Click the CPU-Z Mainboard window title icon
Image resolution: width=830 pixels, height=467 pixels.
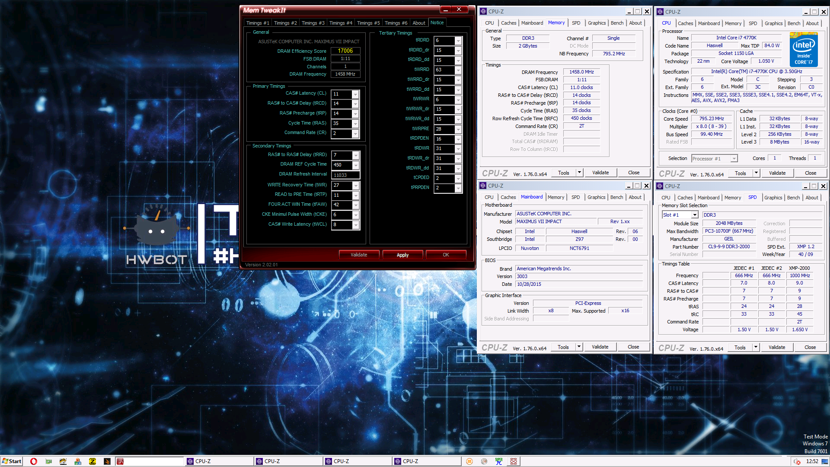pos(483,186)
